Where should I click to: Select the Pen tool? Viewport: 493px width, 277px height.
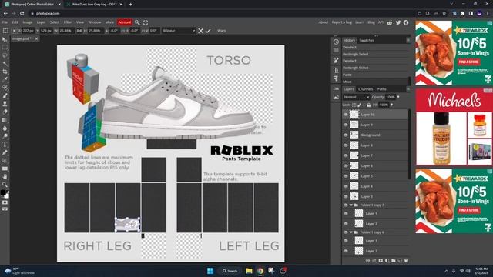click(x=5, y=152)
